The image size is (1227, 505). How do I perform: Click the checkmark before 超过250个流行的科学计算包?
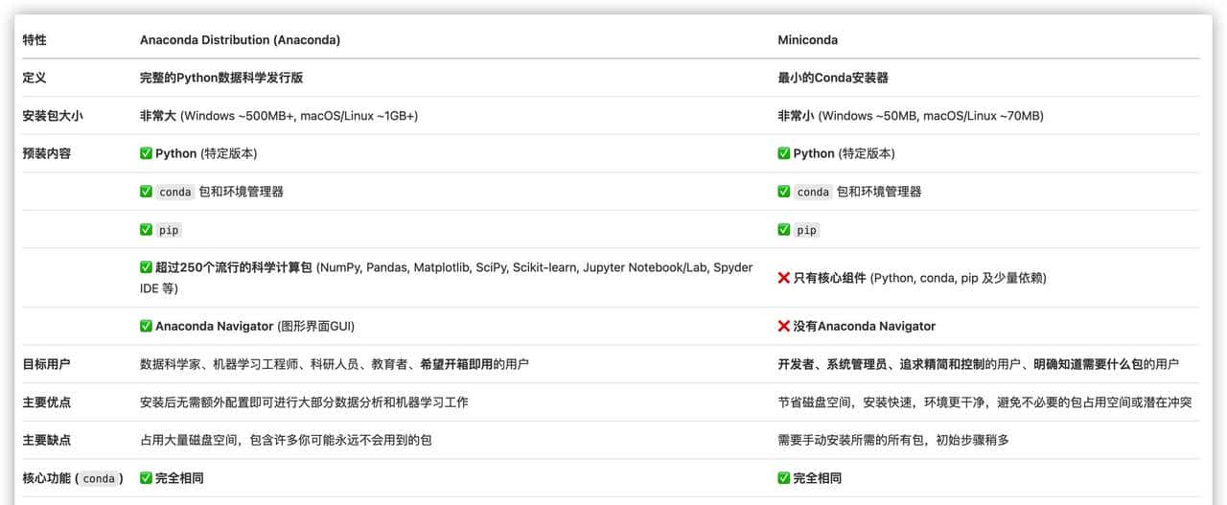click(x=146, y=267)
